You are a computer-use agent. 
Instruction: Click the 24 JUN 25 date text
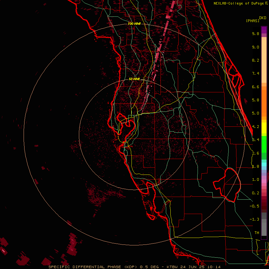(192, 267)
